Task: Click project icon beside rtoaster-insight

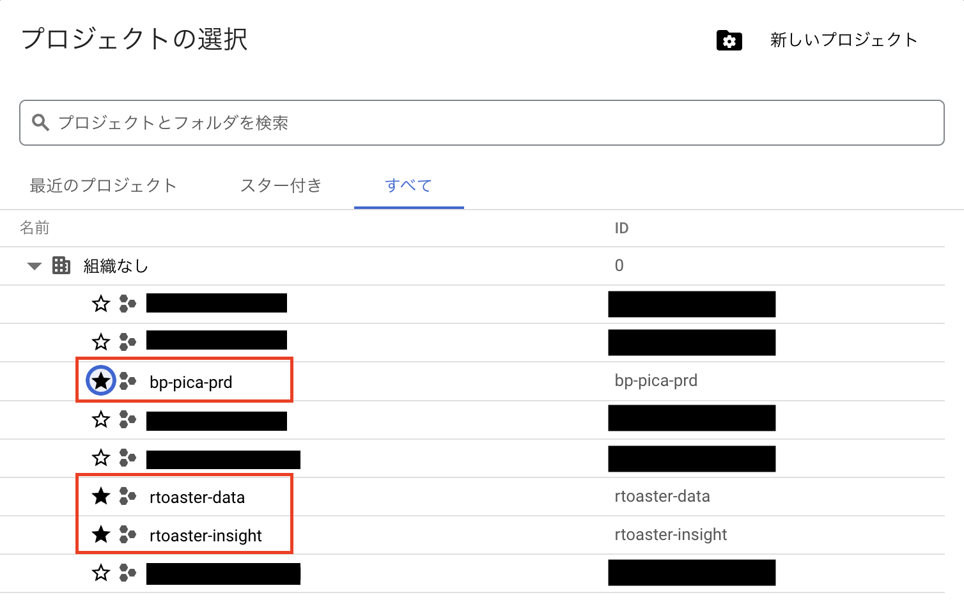Action: pos(128,534)
